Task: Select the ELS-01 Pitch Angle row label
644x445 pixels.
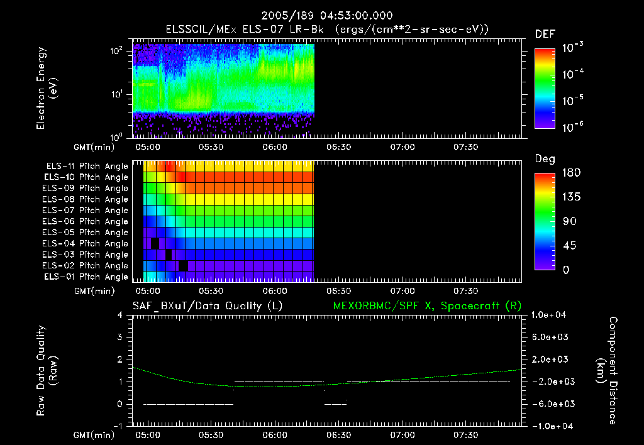Action: (x=86, y=277)
